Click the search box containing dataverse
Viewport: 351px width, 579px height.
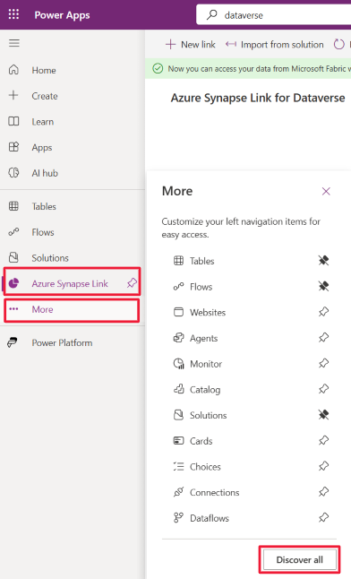[x=273, y=14]
